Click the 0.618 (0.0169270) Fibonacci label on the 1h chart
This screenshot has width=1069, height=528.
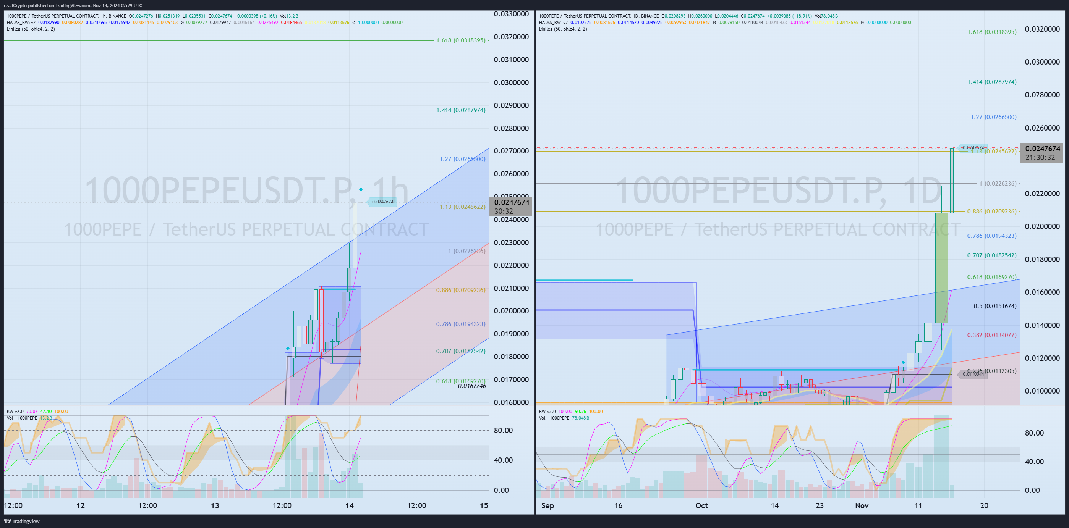(x=461, y=381)
